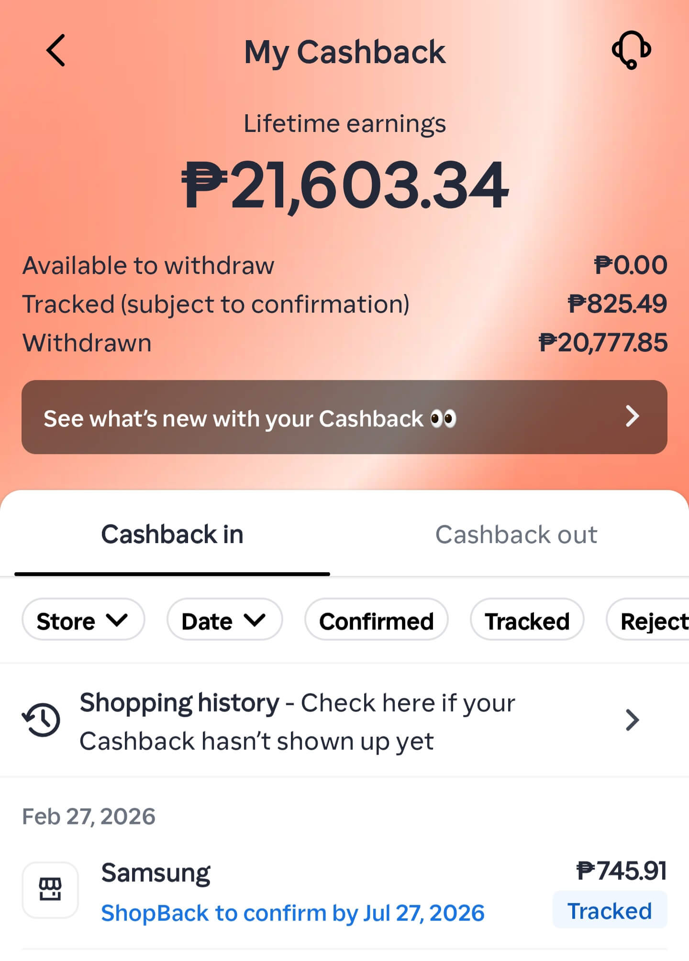Open customer support headset icon

click(631, 50)
